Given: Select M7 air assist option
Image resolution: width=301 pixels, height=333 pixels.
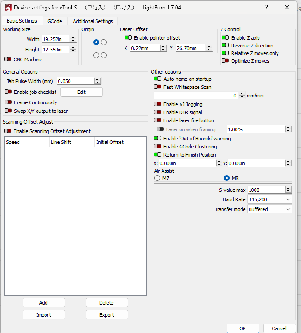Looking at the screenshot, I should coord(157,178).
